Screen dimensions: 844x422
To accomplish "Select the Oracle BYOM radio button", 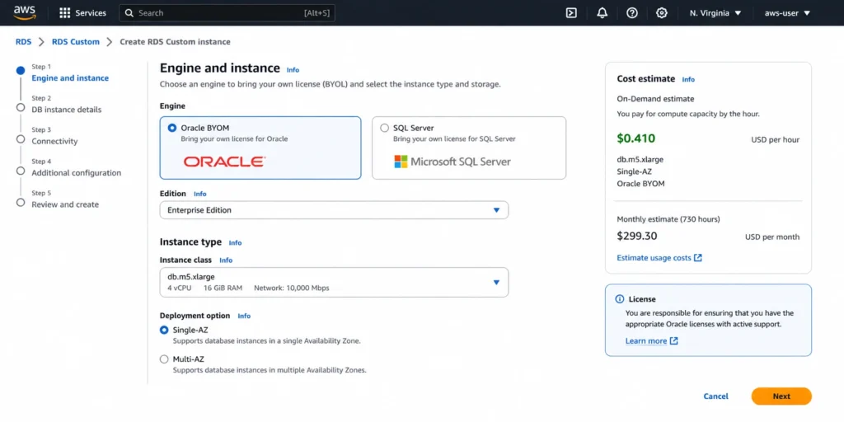I will 172,128.
